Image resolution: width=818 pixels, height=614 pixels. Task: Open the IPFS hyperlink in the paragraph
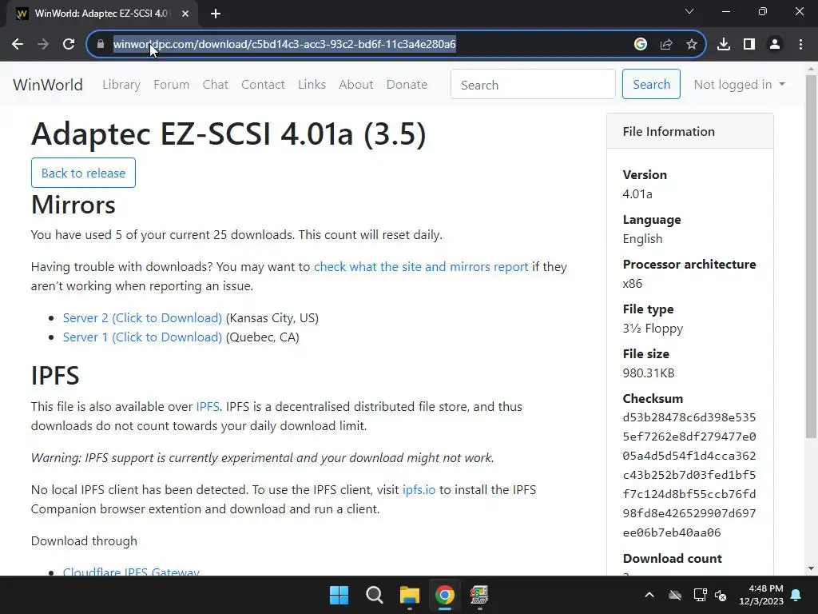(x=208, y=407)
